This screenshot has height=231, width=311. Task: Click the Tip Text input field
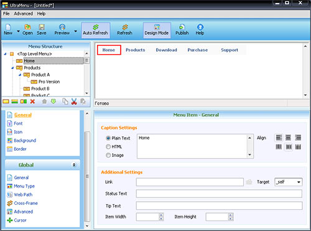(x=219, y=206)
